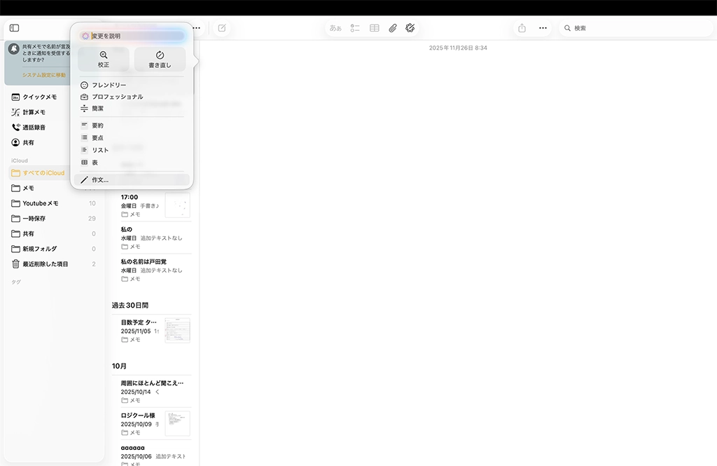Click the share icon in the toolbar

522,28
